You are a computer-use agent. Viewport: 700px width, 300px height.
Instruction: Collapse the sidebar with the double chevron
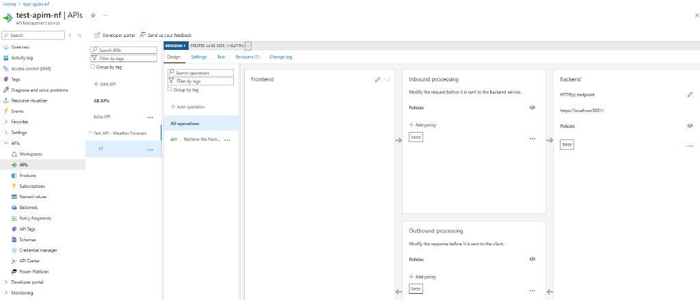pyautogui.click(x=80, y=36)
